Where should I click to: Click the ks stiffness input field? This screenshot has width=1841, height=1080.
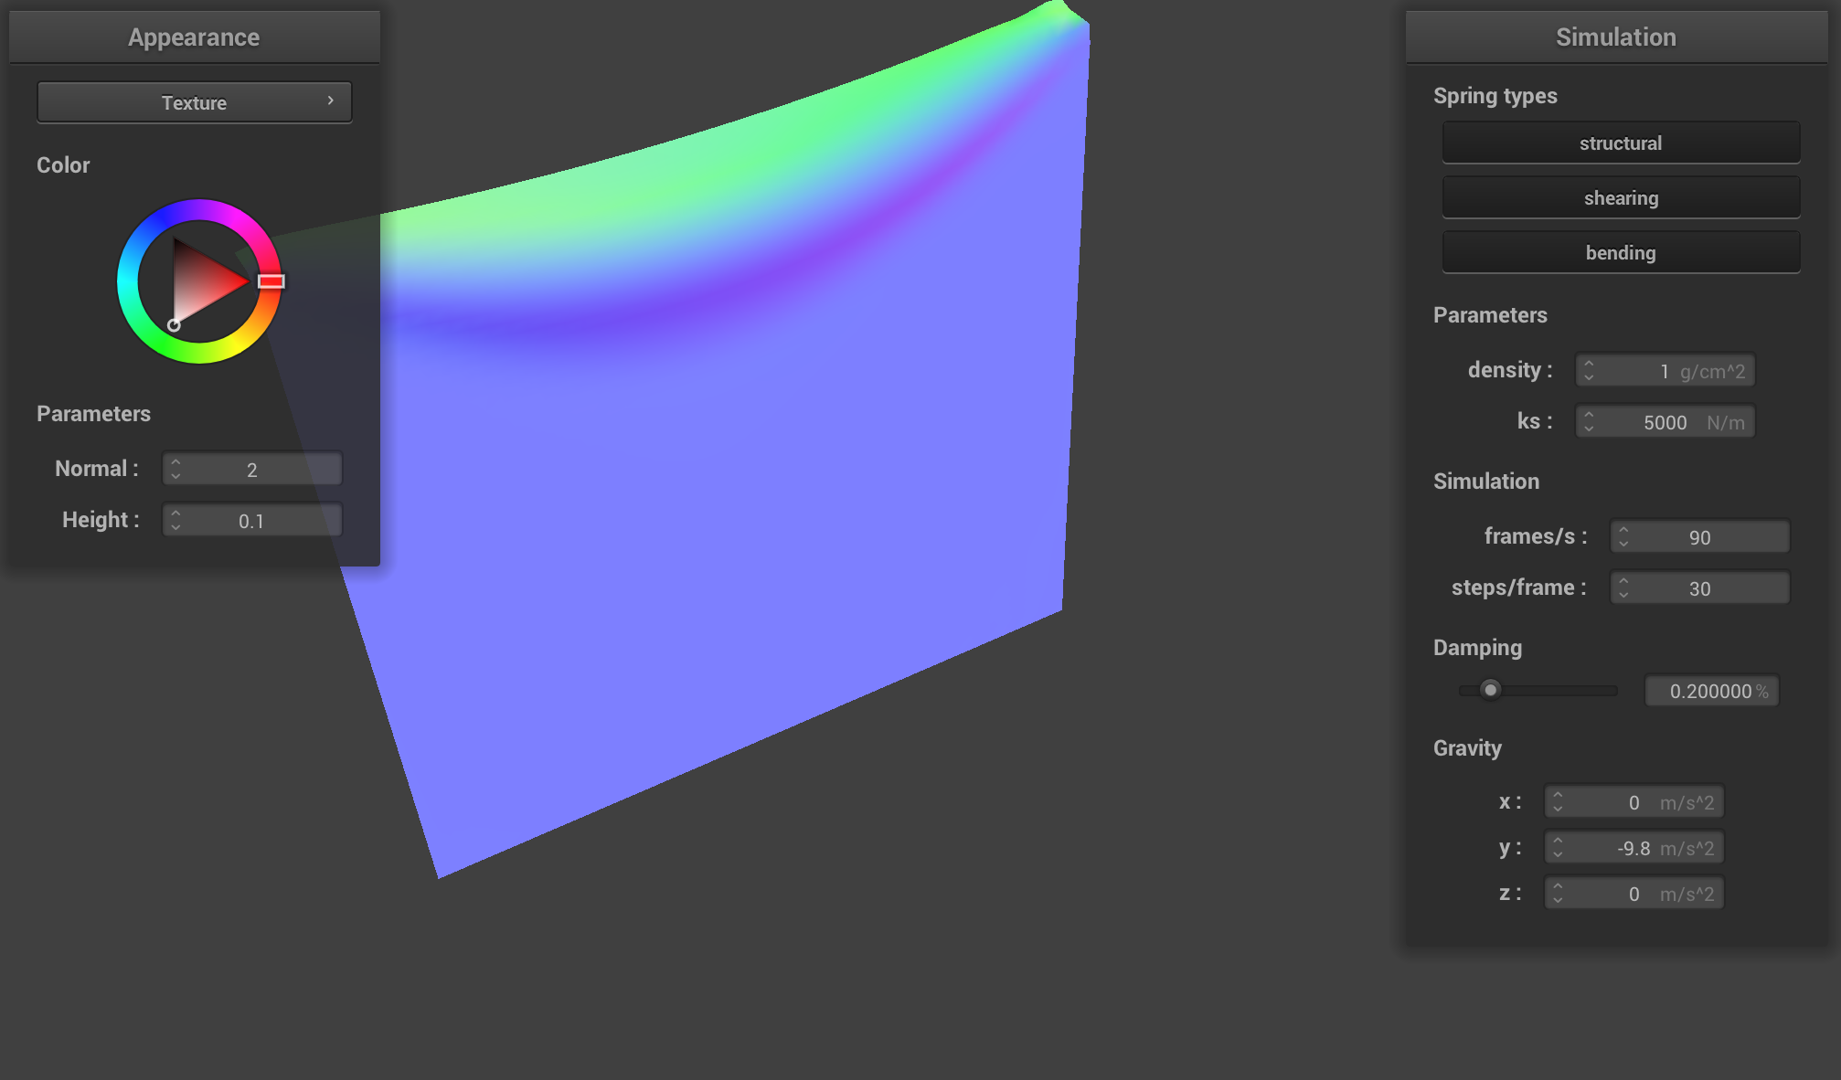point(1665,421)
